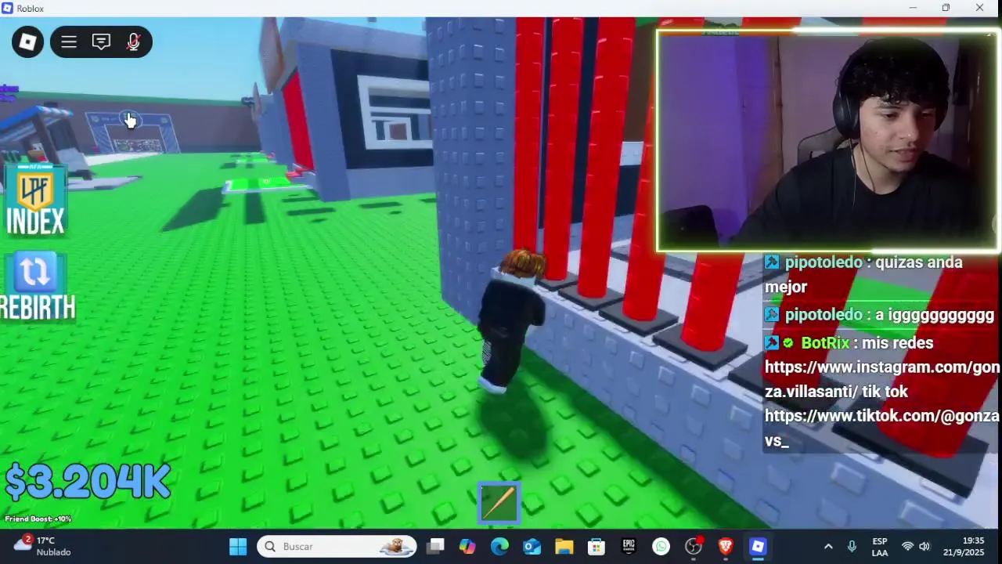Open Task View on the taskbar
Viewport: 1002px width, 564px height.
(x=436, y=546)
